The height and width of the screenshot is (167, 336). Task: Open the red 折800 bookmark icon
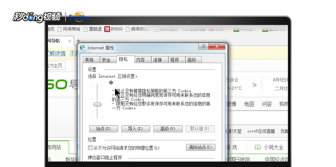click(107, 29)
